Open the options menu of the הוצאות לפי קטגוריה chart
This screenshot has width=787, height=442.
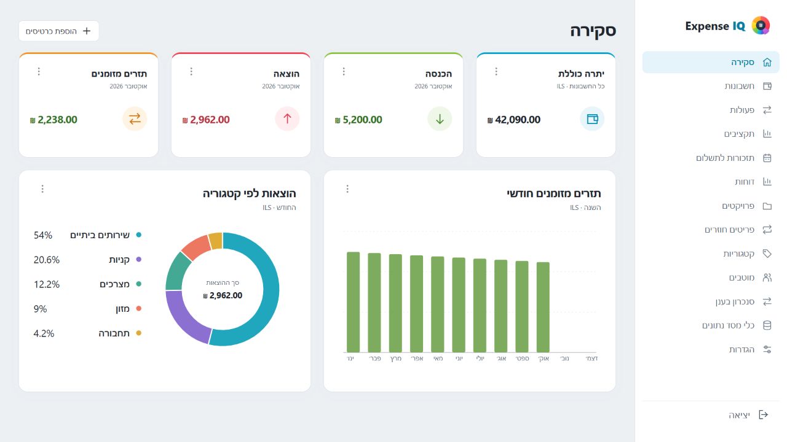click(x=42, y=189)
